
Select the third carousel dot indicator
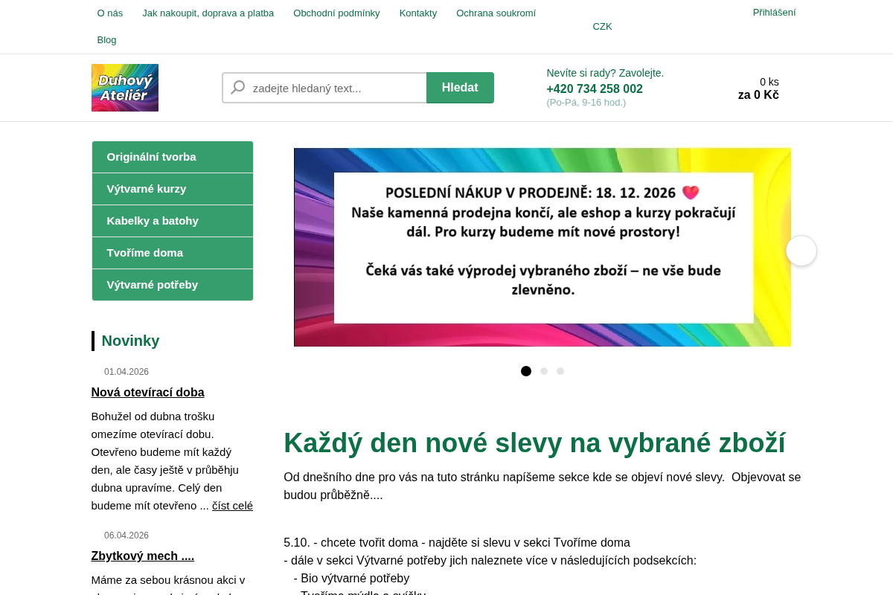(560, 371)
